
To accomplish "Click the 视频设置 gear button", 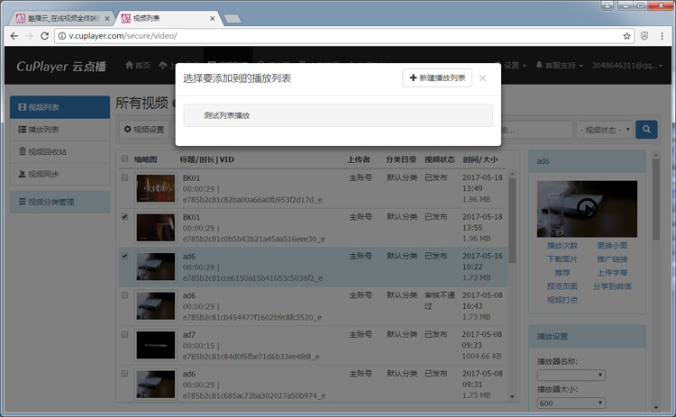I will 144,130.
